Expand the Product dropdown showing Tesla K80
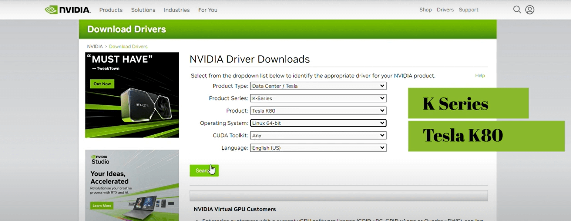571x221 pixels. (x=318, y=111)
